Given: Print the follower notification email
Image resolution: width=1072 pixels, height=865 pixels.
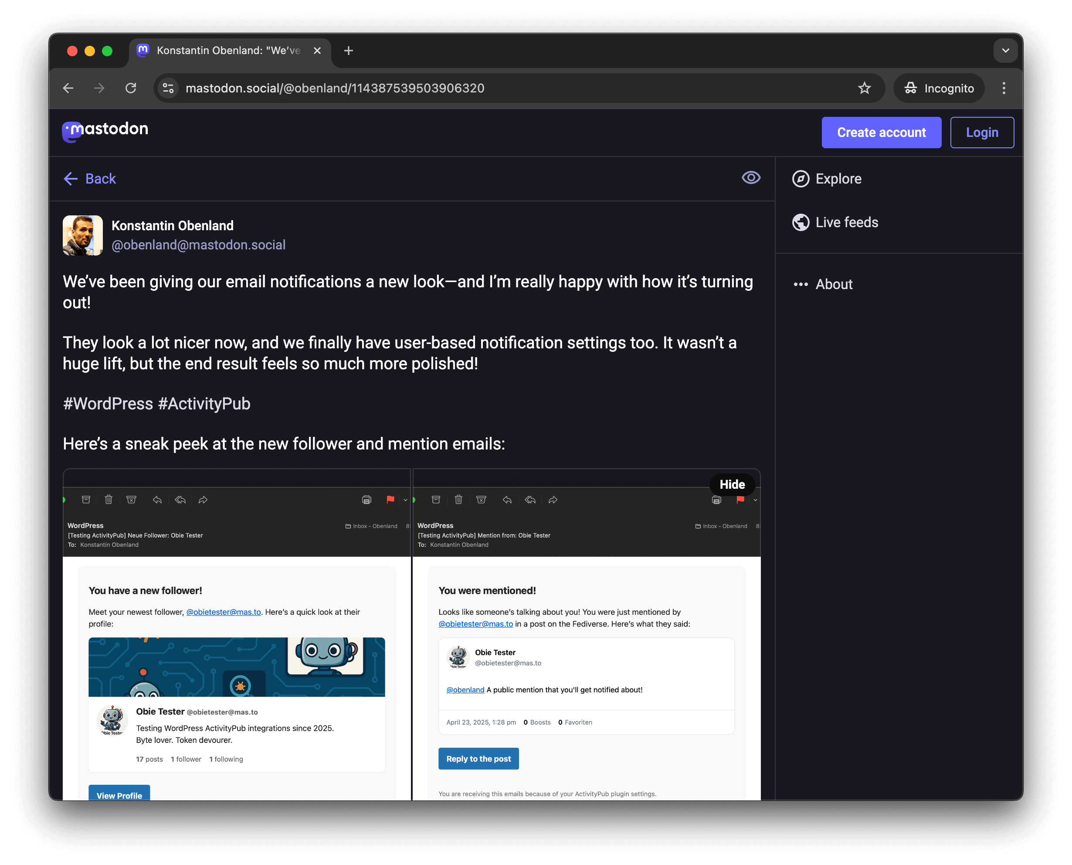Looking at the screenshot, I should [367, 500].
